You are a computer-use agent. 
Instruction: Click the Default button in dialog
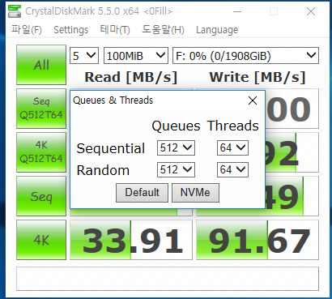[143, 193]
